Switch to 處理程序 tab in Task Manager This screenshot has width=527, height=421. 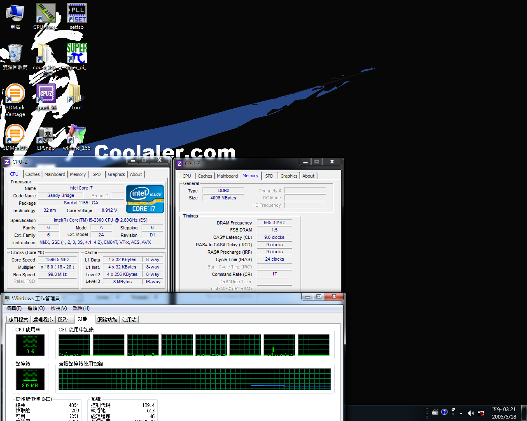point(43,319)
